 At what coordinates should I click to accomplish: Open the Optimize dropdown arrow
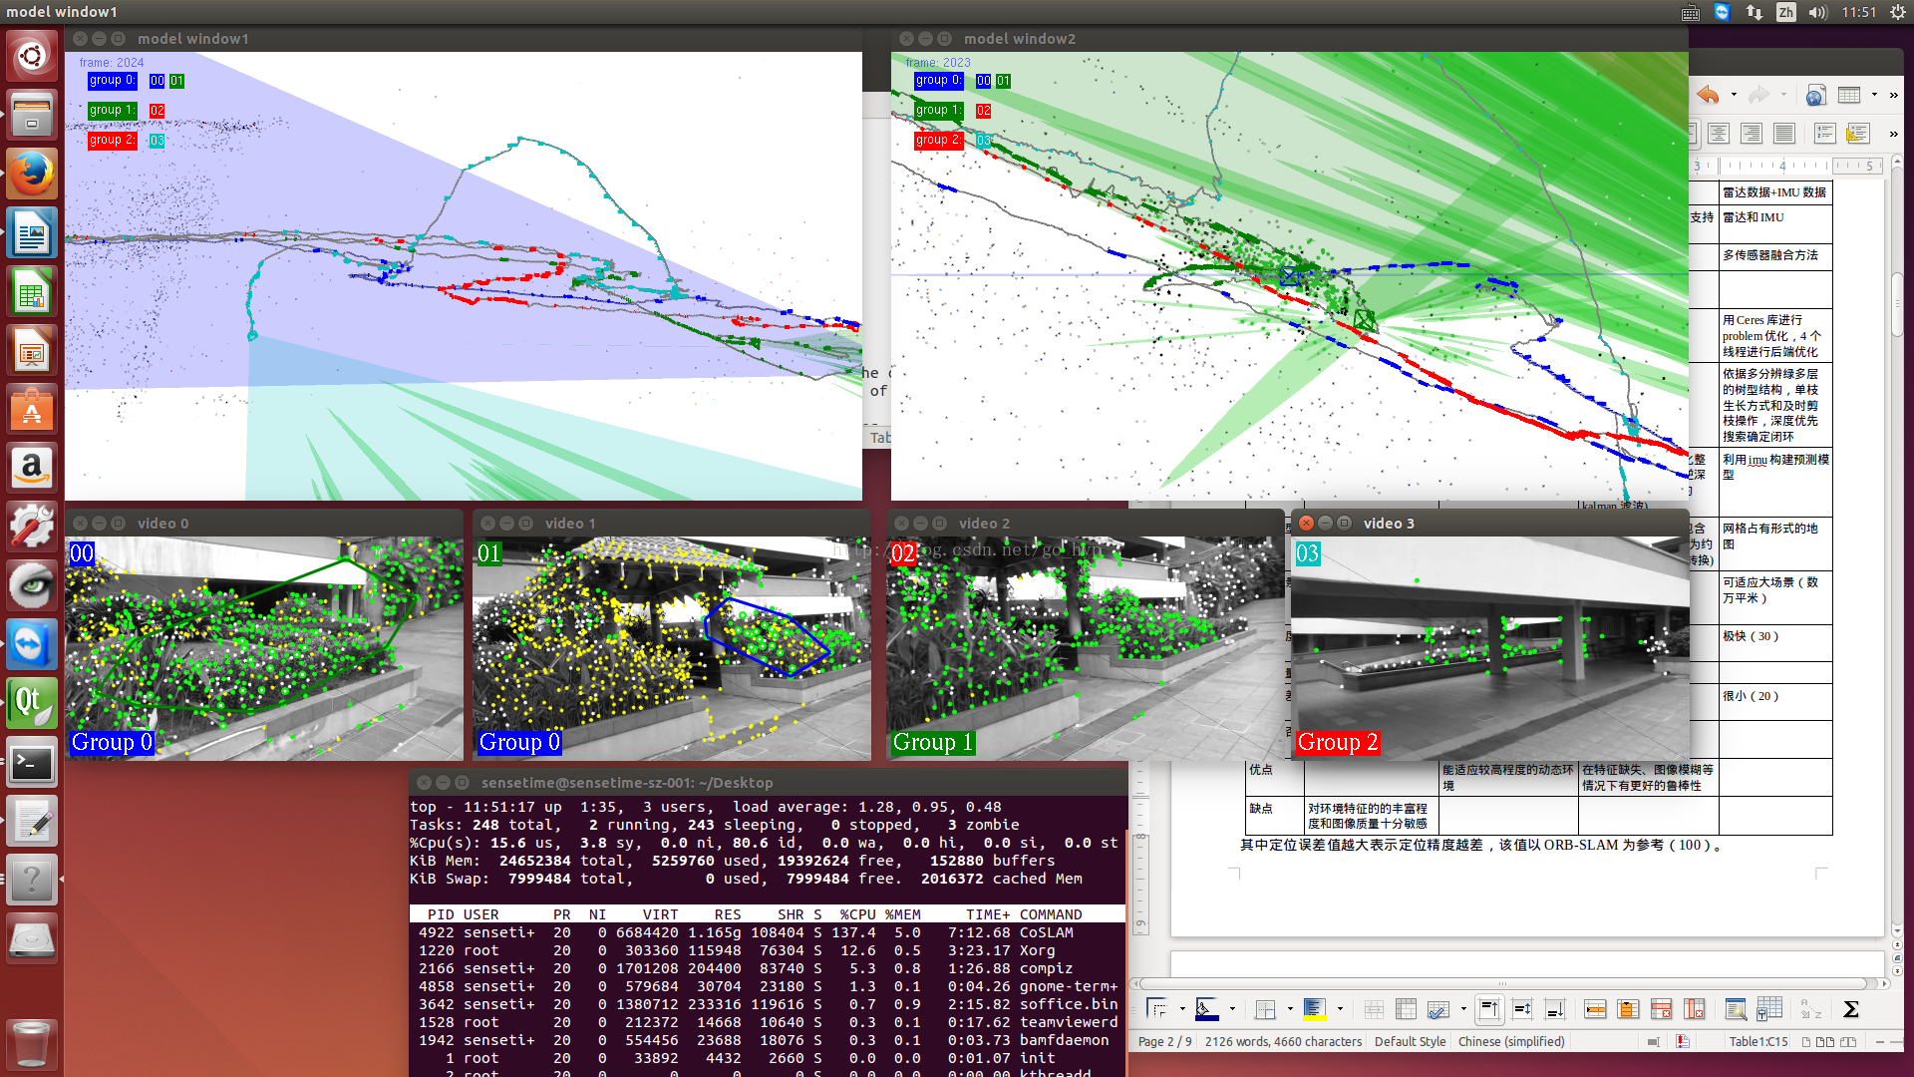tap(1463, 1009)
